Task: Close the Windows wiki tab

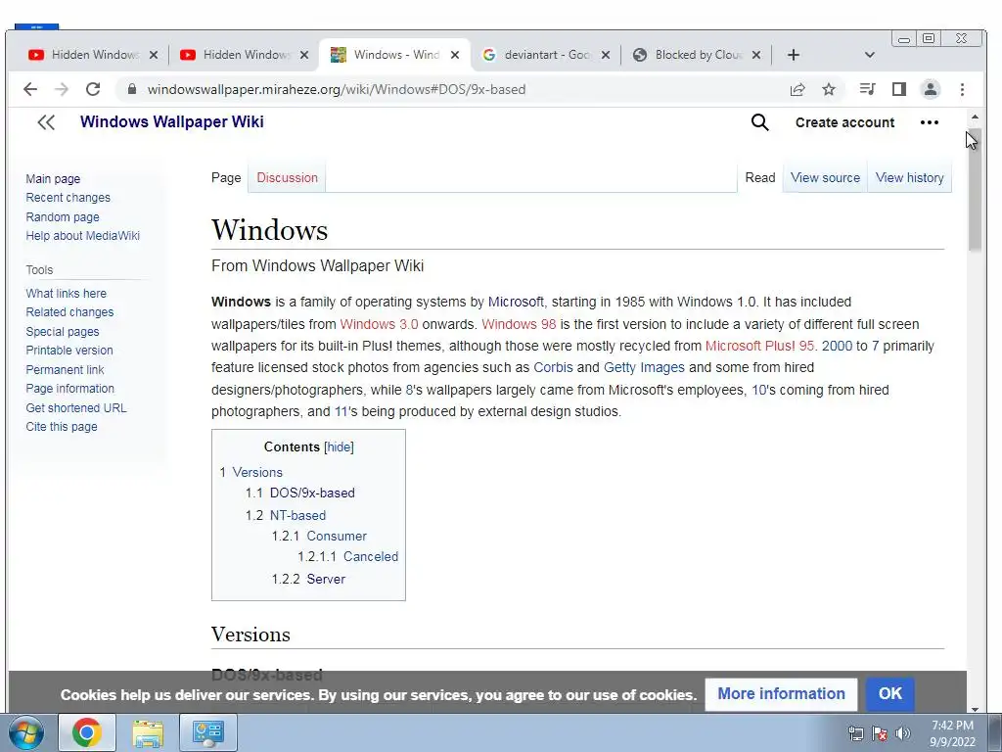Action: [455, 55]
